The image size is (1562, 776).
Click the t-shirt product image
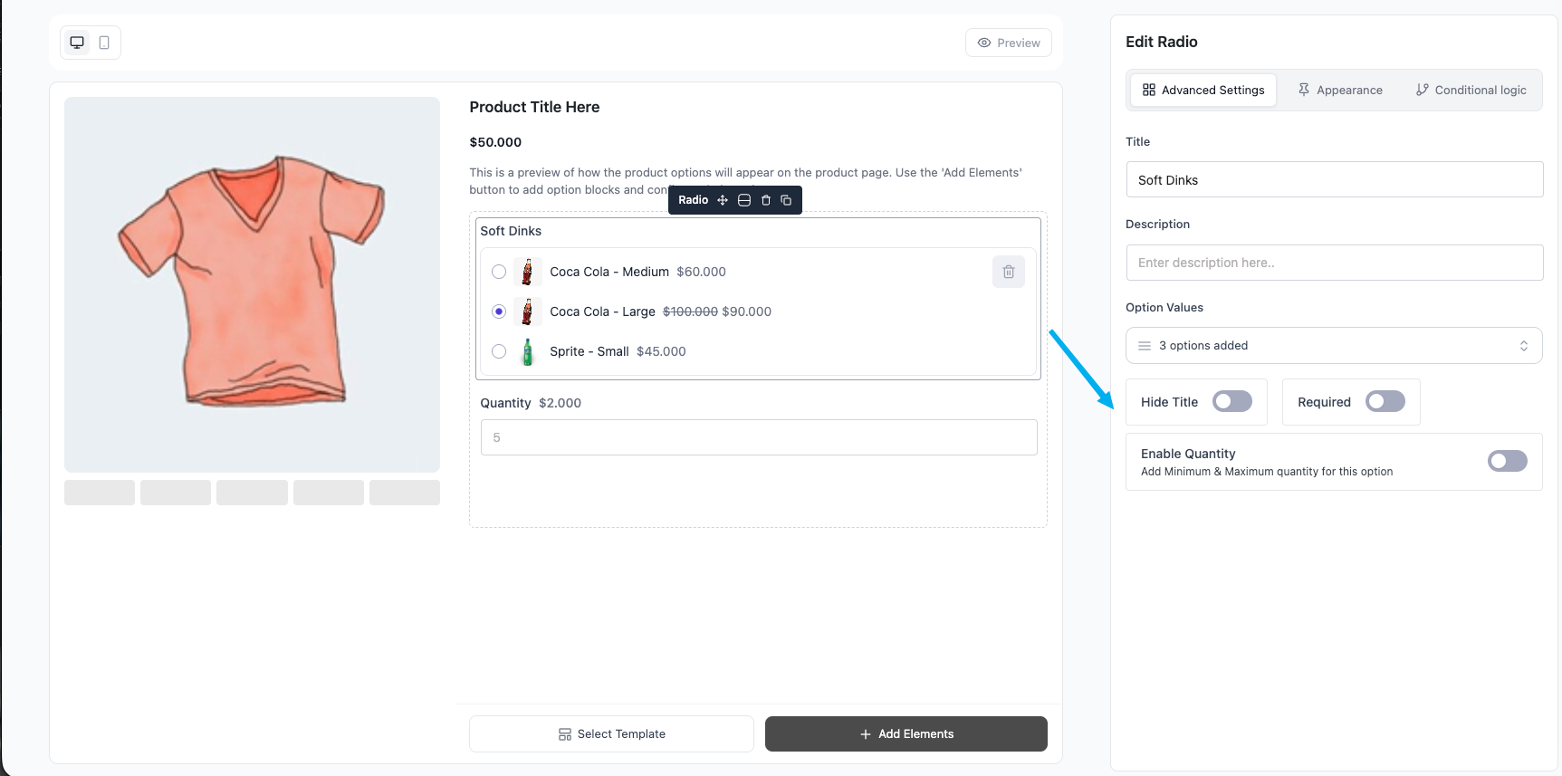click(252, 284)
